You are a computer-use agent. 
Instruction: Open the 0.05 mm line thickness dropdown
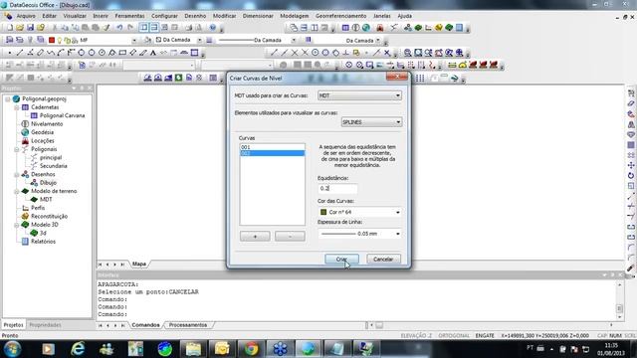pos(359,234)
